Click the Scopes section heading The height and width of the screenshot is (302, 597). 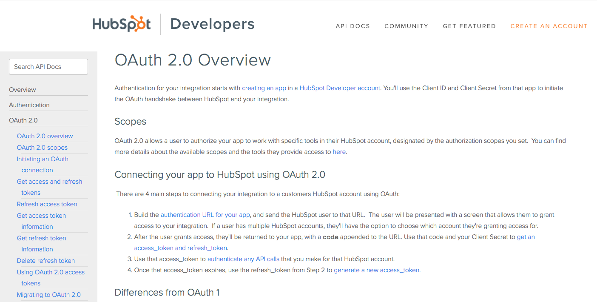pos(131,122)
